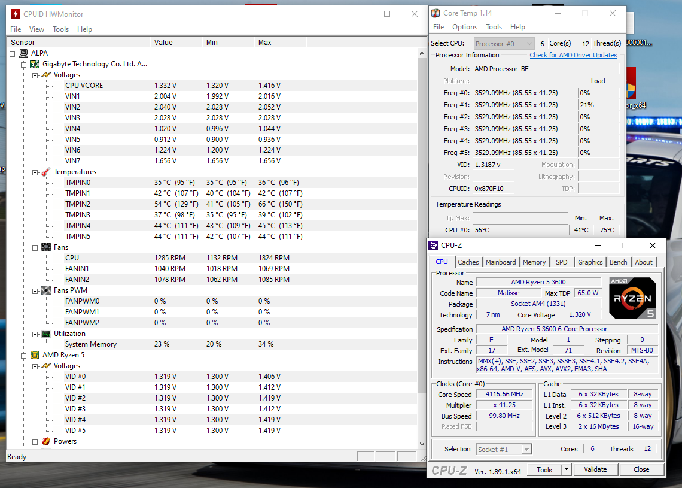Screen dimensions: 682x488
Task: Switch to the About tab in CPU-Z
Action: [x=644, y=262]
